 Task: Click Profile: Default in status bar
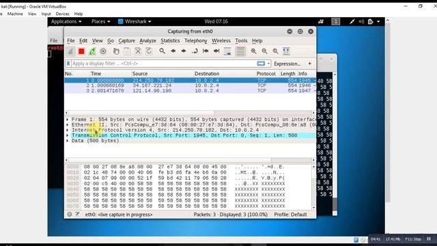[x=290, y=215]
